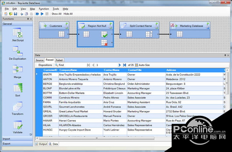This screenshot has width=232, height=152.
Task: Click the Open file toolbar icon
Action: 11,14
